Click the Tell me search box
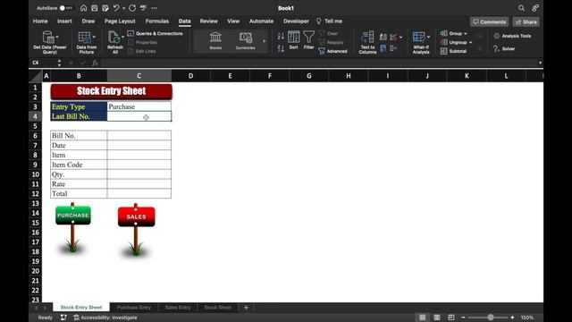Viewport: 572px width, 322px height. click(x=330, y=21)
